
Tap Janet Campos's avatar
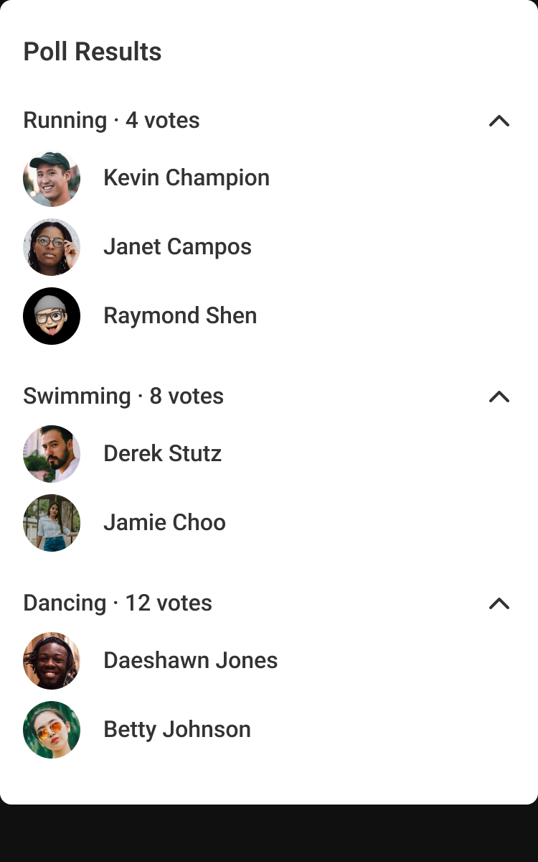52,247
